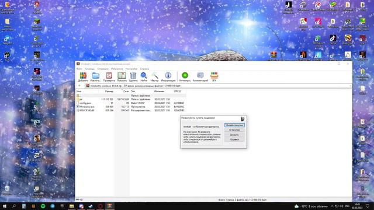
Task: Open the Настройки menu
Action: pyautogui.click(x=131, y=69)
